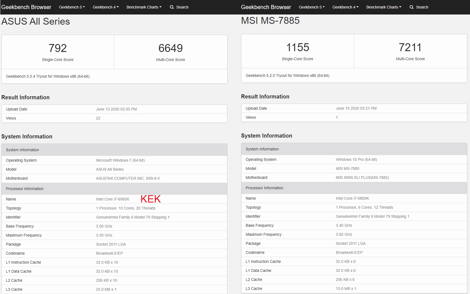470x294 pixels.
Task: Click the 6649 multi-core score
Action: pyautogui.click(x=170, y=48)
